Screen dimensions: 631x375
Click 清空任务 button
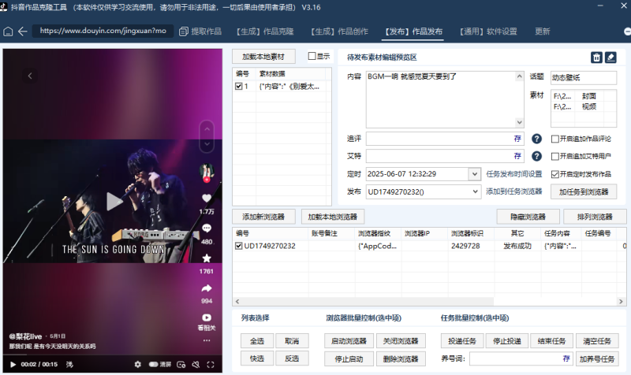point(597,341)
